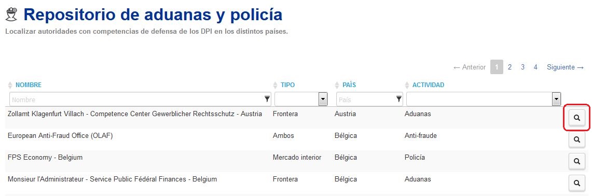The height and width of the screenshot is (196, 592).
Task: Click Siguiente to go to next page
Action: [x=566, y=67]
